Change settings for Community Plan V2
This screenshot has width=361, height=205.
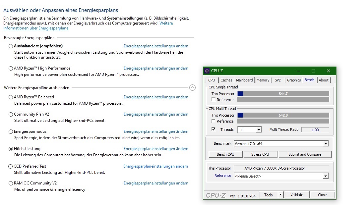tap(156, 114)
